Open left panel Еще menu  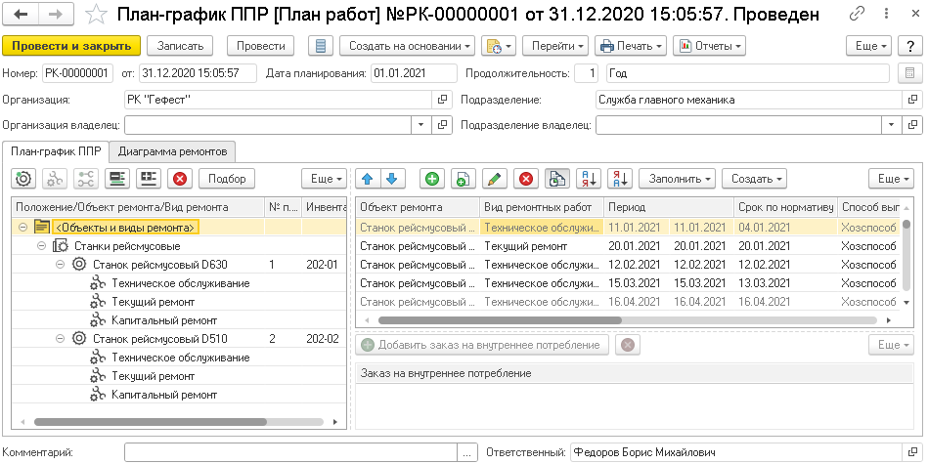point(324,179)
